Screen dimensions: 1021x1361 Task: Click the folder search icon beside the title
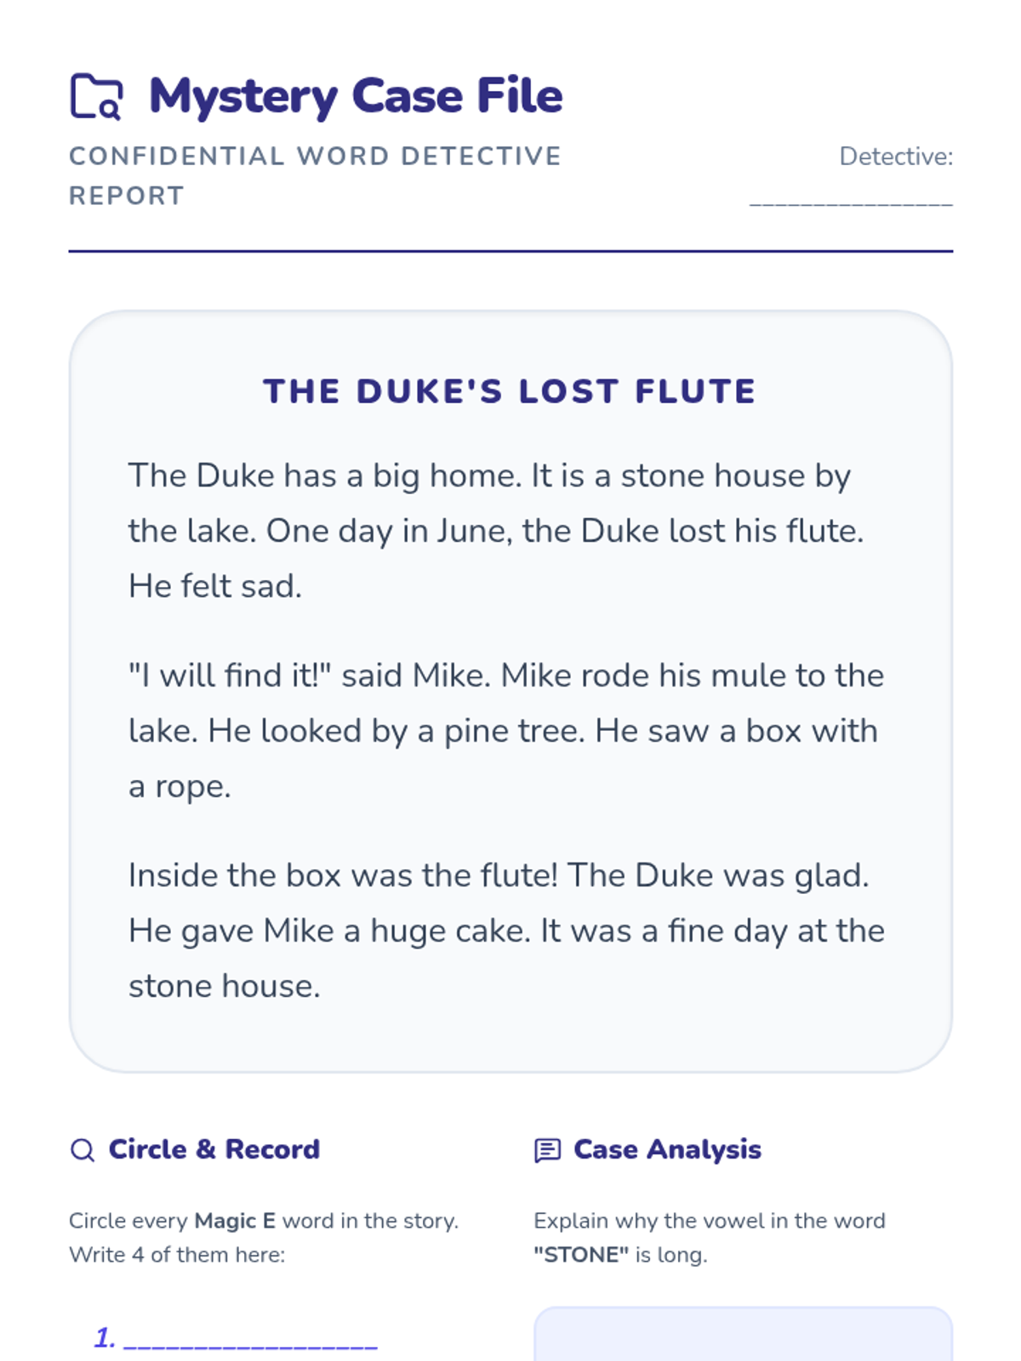coord(96,96)
